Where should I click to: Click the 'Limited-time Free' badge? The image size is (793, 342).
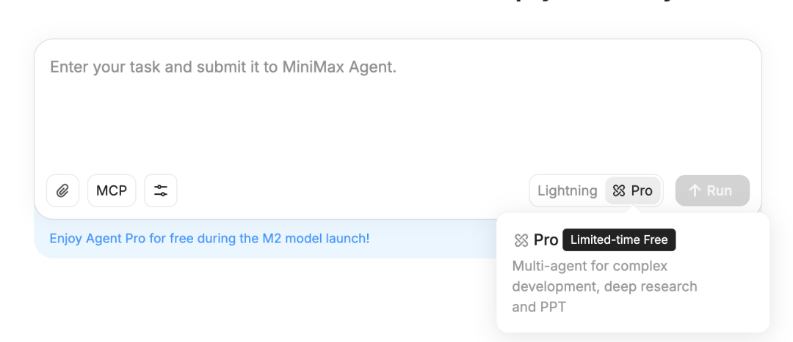[619, 240]
